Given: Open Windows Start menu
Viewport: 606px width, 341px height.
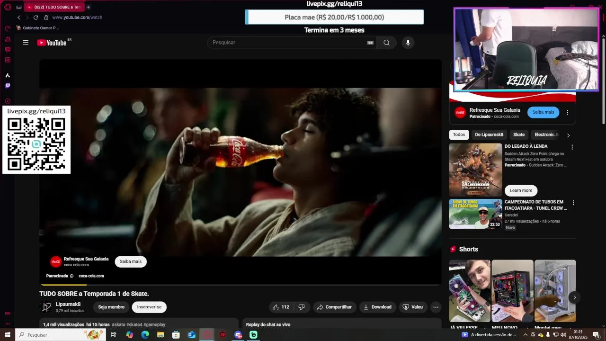Looking at the screenshot, I should tap(8, 335).
